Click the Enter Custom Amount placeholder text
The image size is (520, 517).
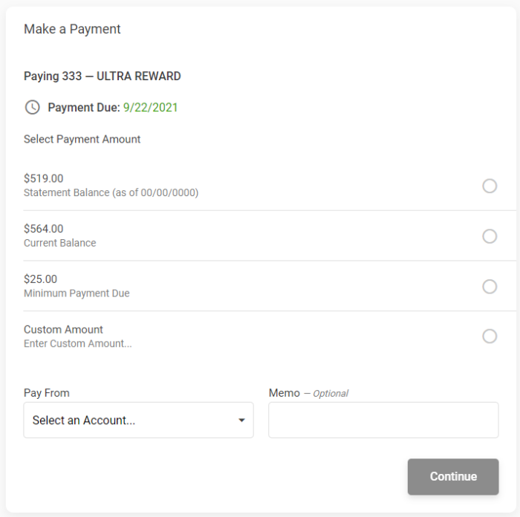[x=77, y=344]
